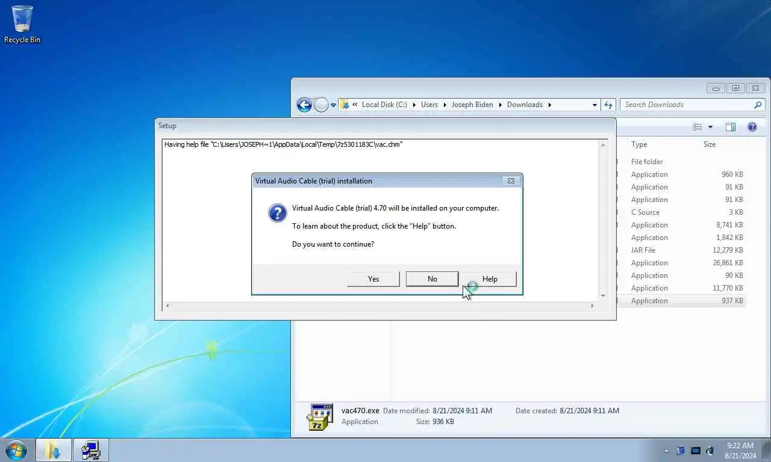Expand the arrow after Joseph Biden
Viewport: 771px width, 462px height.
point(500,105)
